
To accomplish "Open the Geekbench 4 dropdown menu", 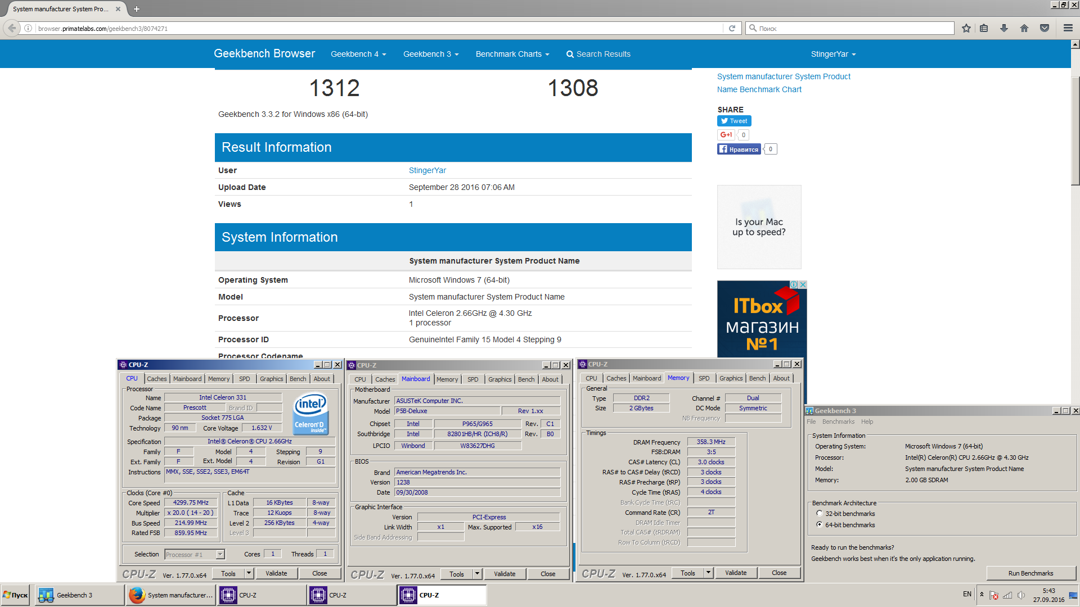I will click(358, 54).
